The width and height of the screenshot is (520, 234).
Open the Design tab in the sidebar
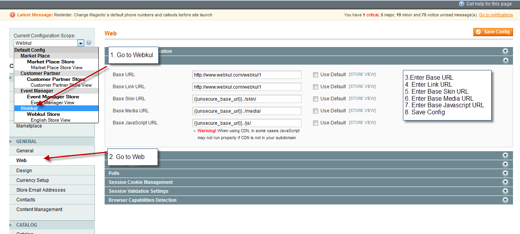(x=52, y=171)
